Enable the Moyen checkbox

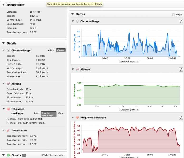[173, 14]
